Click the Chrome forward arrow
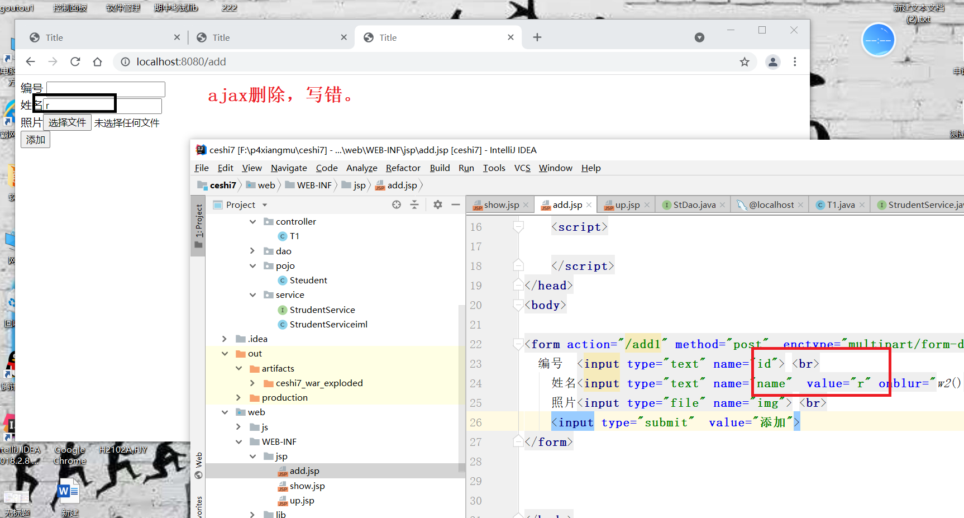Image resolution: width=964 pixels, height=518 pixels. point(53,61)
